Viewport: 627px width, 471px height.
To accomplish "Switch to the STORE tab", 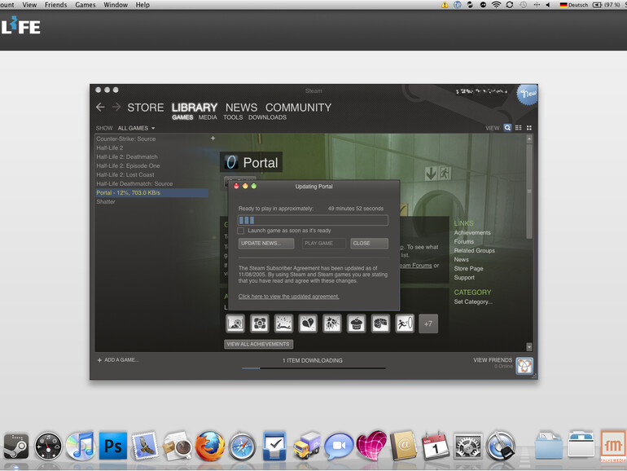I will [146, 108].
